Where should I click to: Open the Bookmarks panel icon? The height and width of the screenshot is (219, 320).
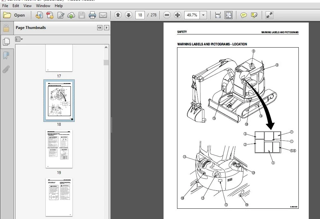[x=6, y=55]
